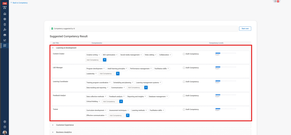Viewport: 291px width, 135px height.
Task: Remove the Leadership tag from L&D Manager
Action: click(96, 73)
